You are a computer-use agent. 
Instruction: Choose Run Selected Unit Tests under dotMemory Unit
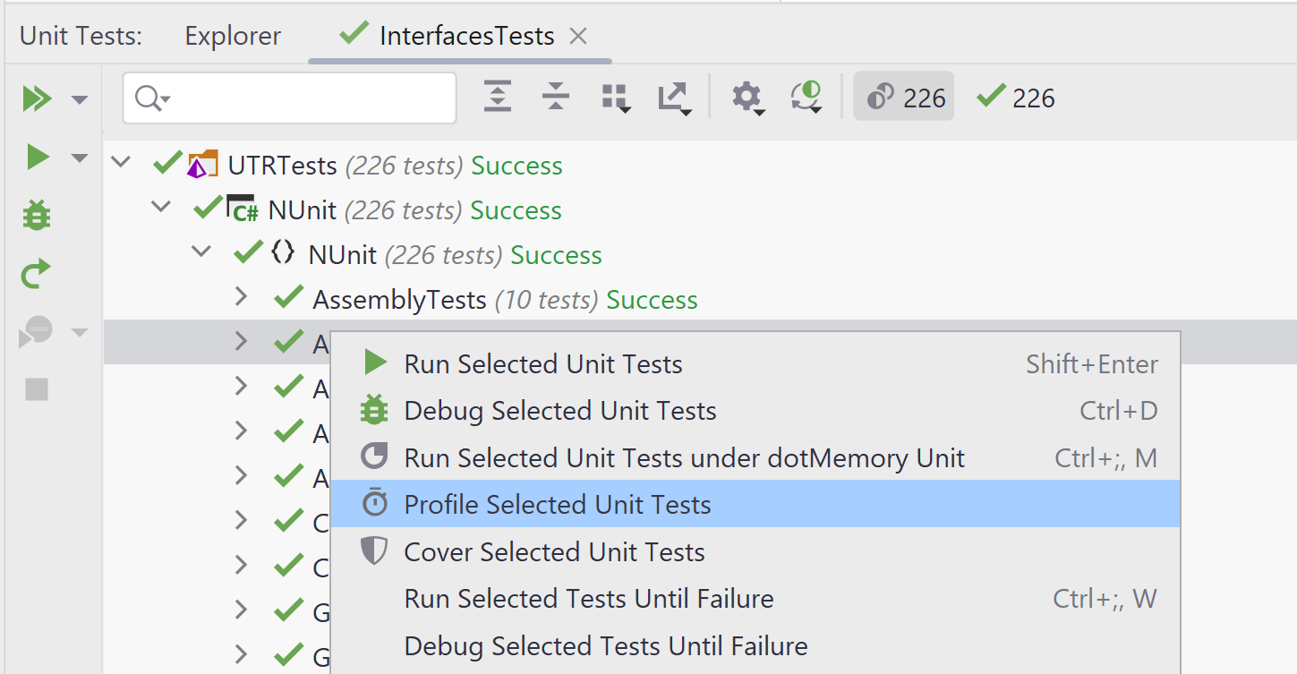(x=755, y=458)
